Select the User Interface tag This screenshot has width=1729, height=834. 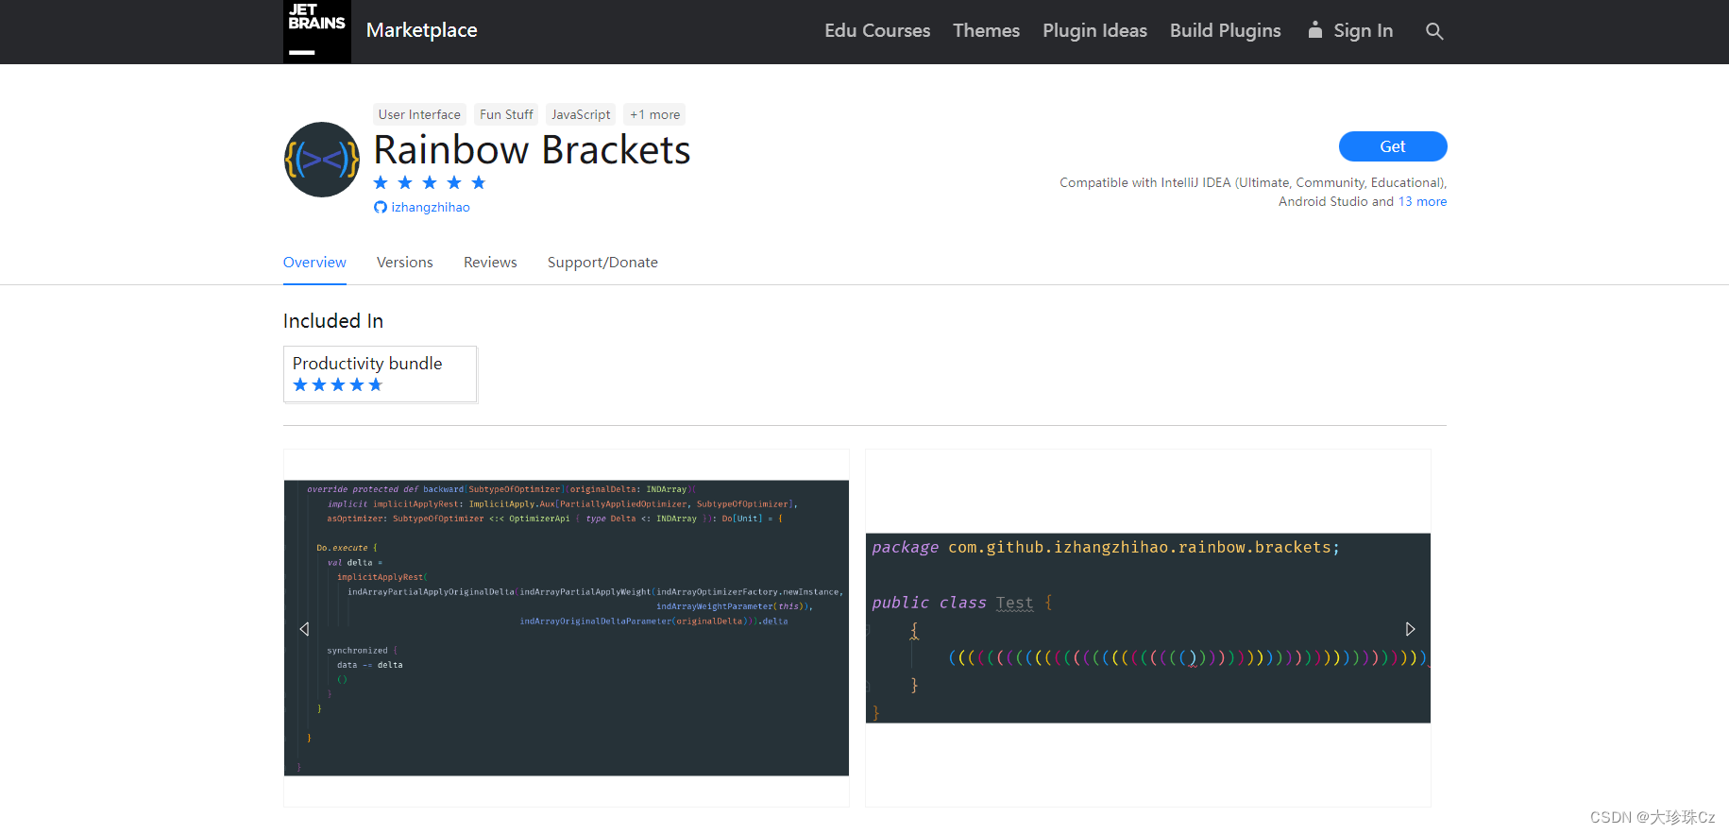419,114
